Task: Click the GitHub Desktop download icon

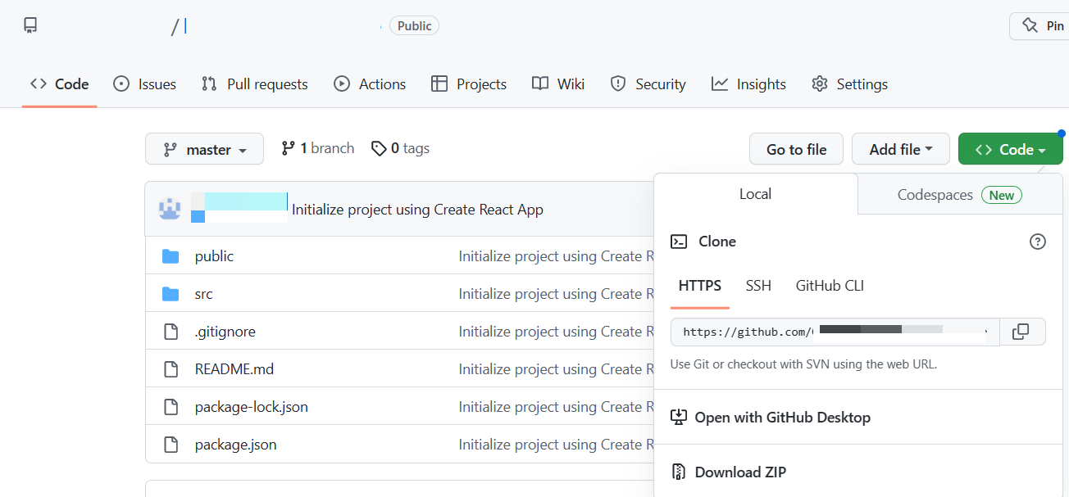Action: (678, 418)
